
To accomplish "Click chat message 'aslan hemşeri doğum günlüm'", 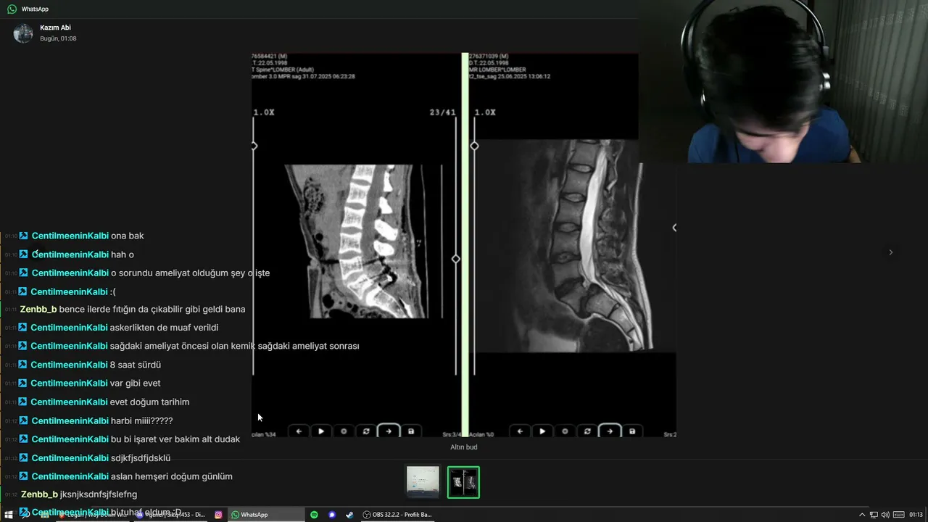I will click(x=172, y=476).
